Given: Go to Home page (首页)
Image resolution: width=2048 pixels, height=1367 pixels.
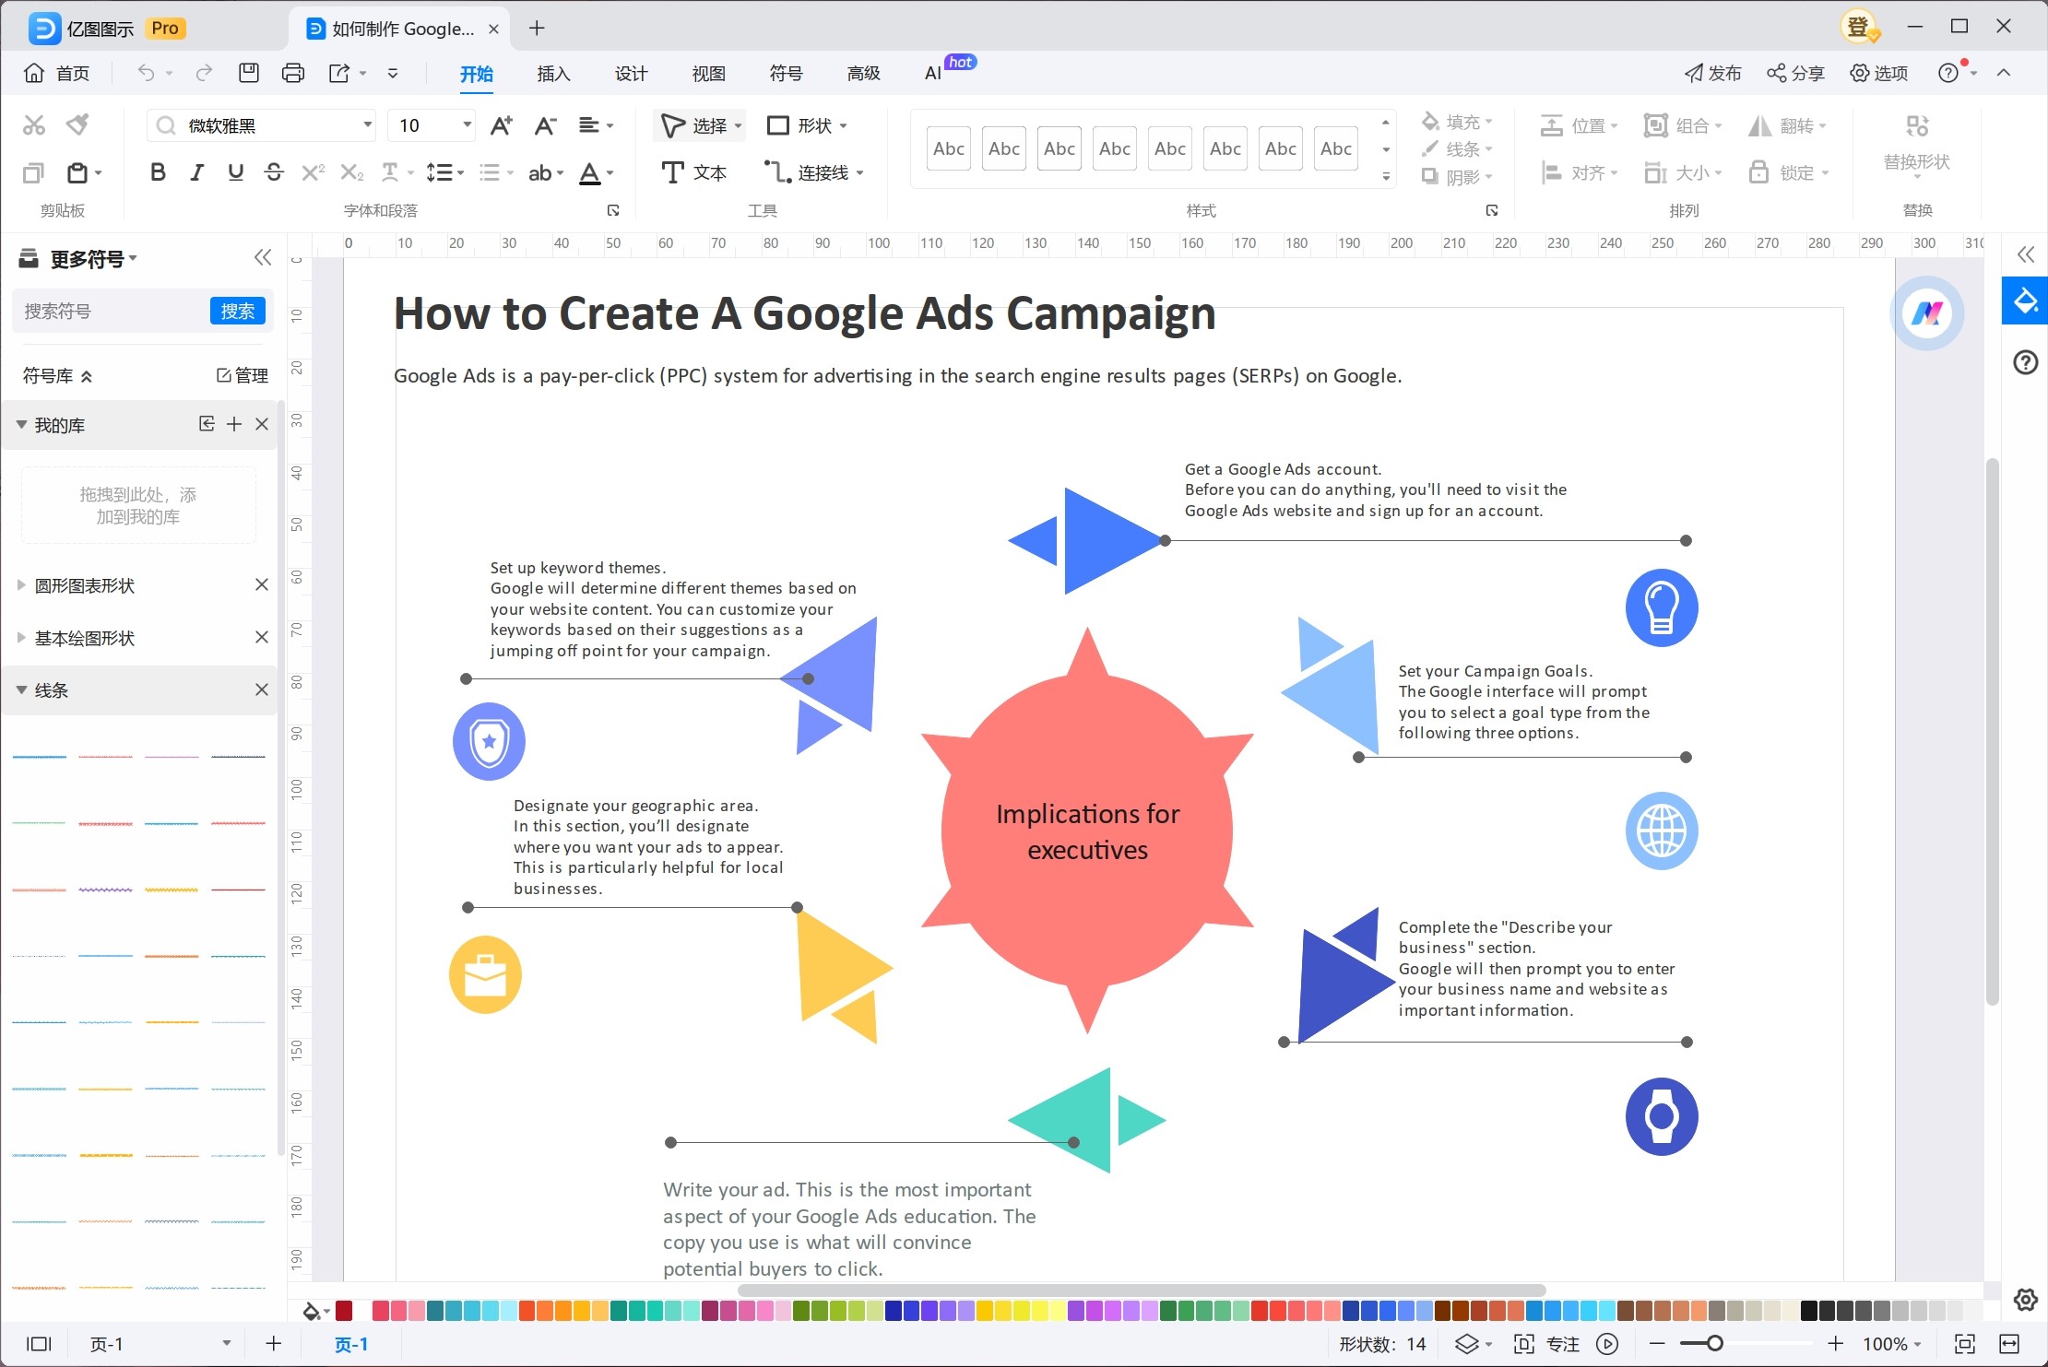Looking at the screenshot, I should [56, 73].
